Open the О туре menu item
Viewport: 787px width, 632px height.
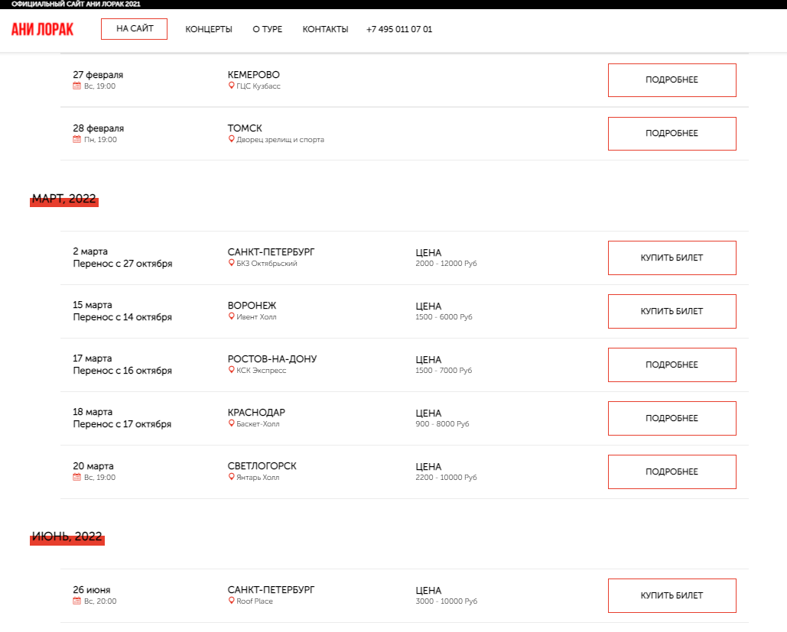[267, 30]
